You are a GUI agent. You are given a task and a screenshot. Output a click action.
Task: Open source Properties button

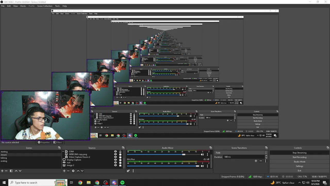(x=44, y=142)
